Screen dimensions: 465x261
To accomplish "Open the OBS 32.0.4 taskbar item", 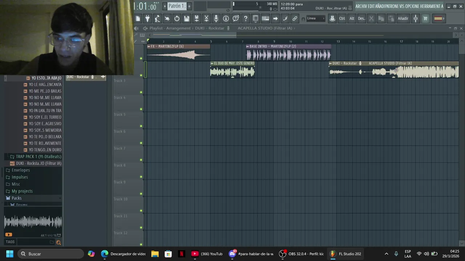I will (x=301, y=254).
